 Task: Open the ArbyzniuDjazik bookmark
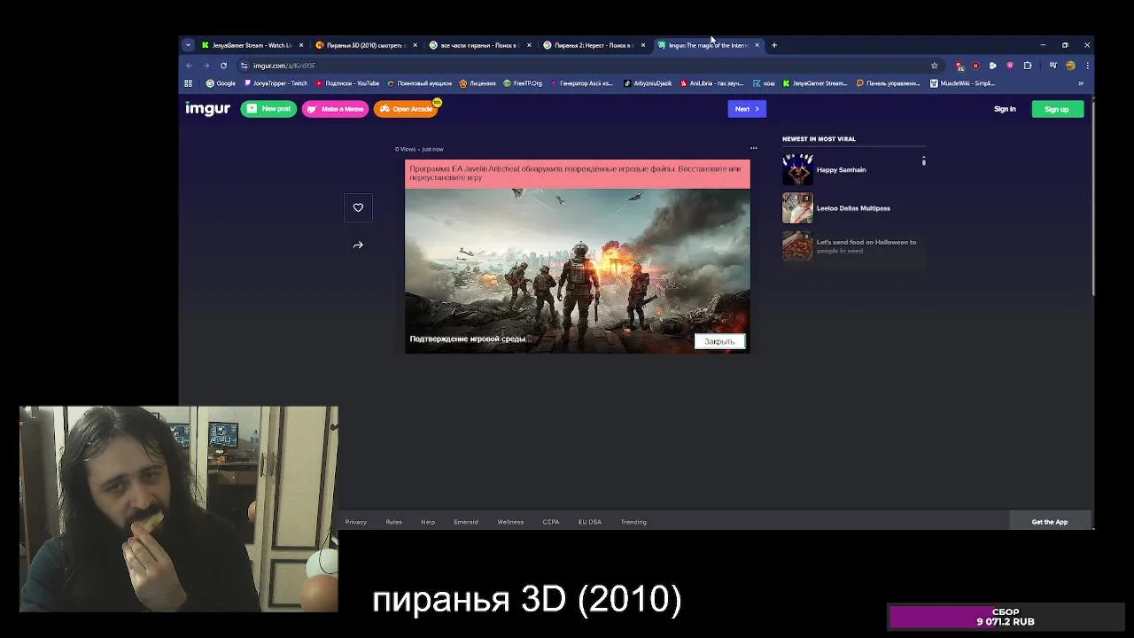[x=648, y=83]
